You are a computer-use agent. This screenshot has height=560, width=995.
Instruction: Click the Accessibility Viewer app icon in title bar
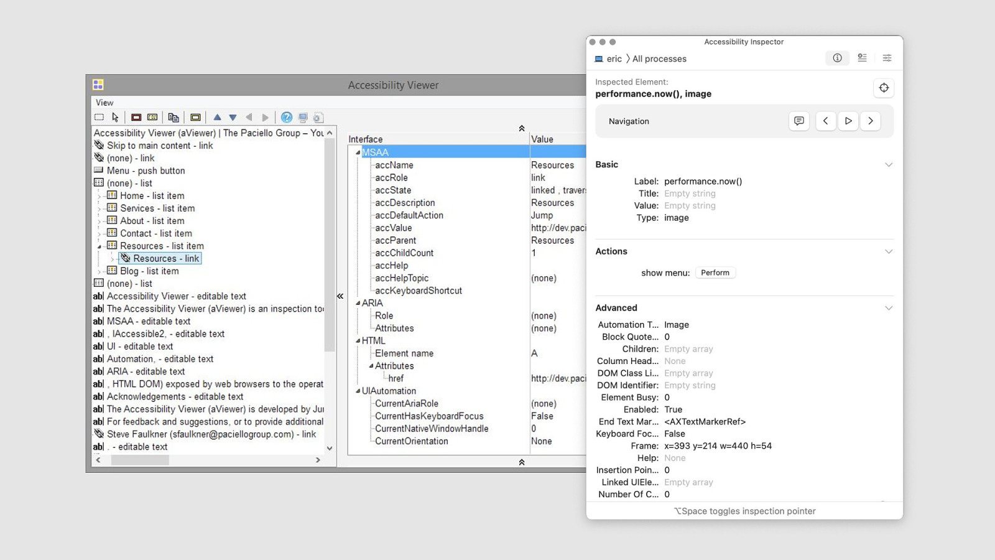point(98,85)
